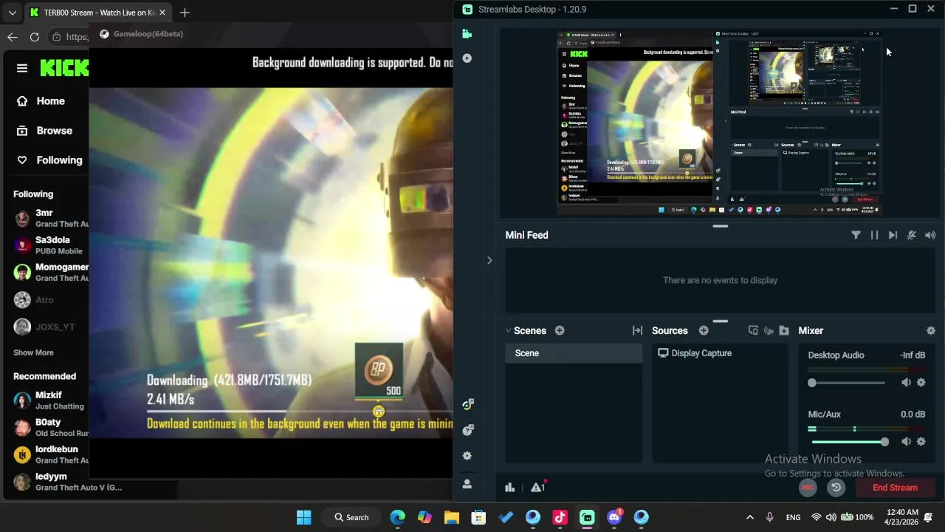
Task: Open the scene transitions icon
Action: [637, 330]
